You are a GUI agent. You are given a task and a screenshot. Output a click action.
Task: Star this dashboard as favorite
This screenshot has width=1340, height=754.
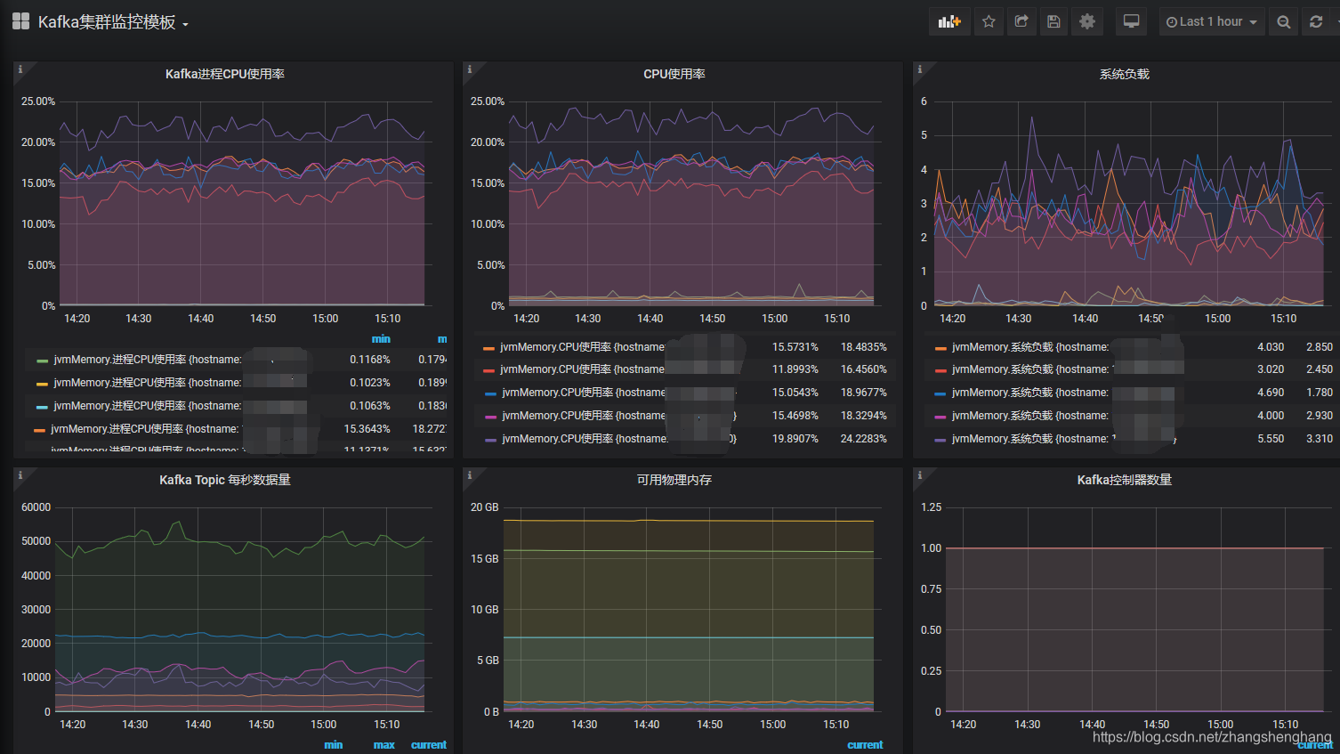pos(989,21)
